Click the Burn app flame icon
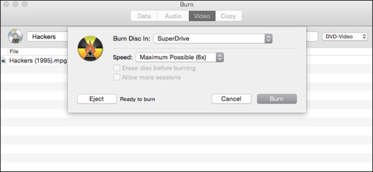The image size is (373, 172). [x=90, y=48]
